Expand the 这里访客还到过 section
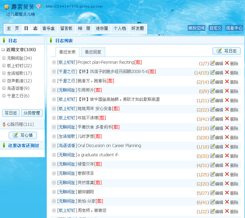This screenshot has height=218, width=245. tap(3, 145)
